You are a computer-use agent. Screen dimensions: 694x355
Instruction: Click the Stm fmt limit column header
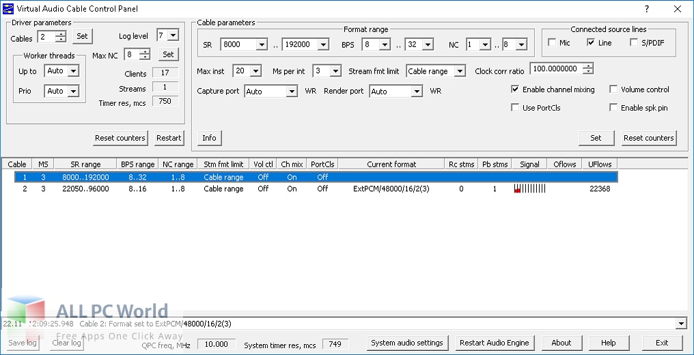click(x=223, y=164)
